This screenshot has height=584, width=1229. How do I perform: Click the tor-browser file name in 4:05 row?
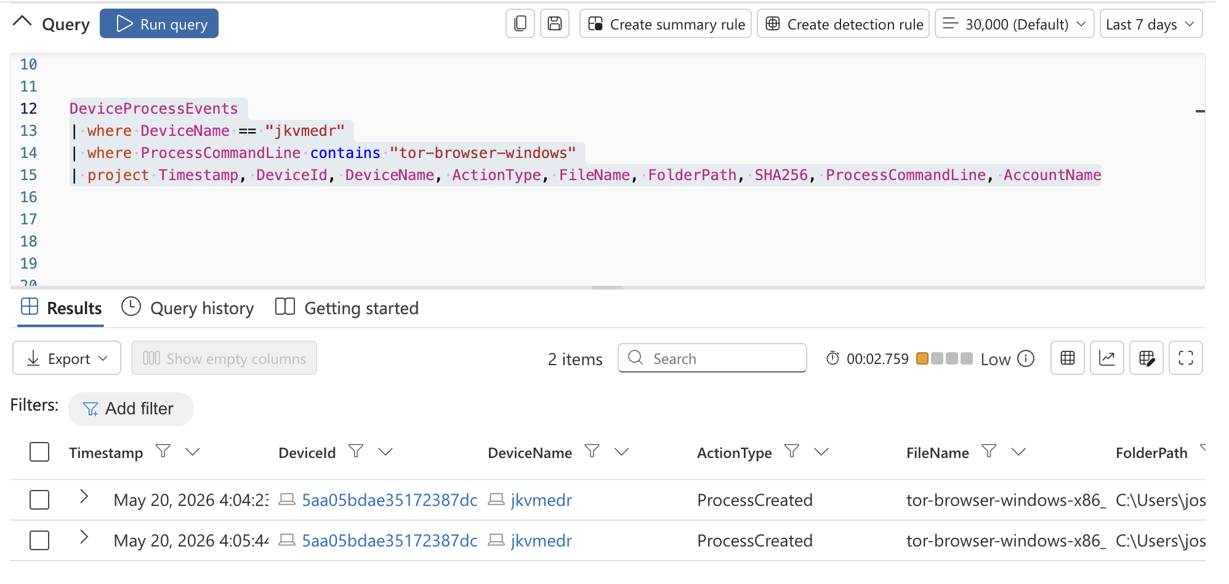[x=1006, y=541]
